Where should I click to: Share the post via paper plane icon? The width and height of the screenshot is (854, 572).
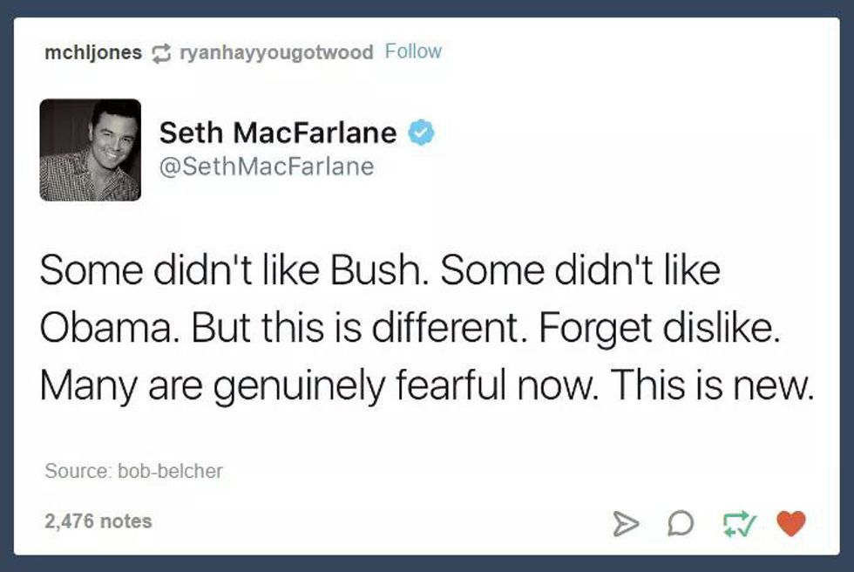(624, 523)
